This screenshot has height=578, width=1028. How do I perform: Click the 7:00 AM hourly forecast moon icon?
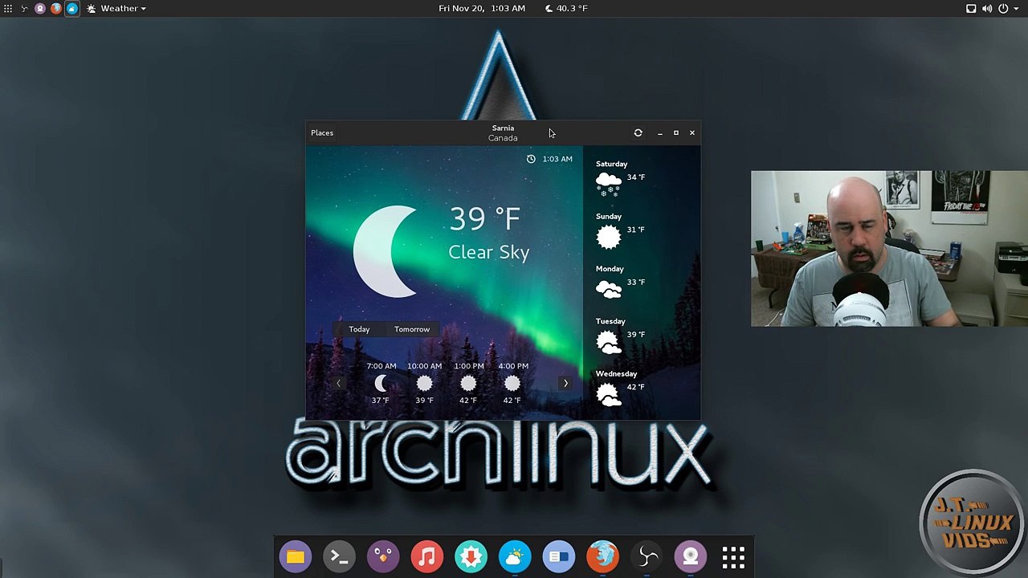[381, 384]
